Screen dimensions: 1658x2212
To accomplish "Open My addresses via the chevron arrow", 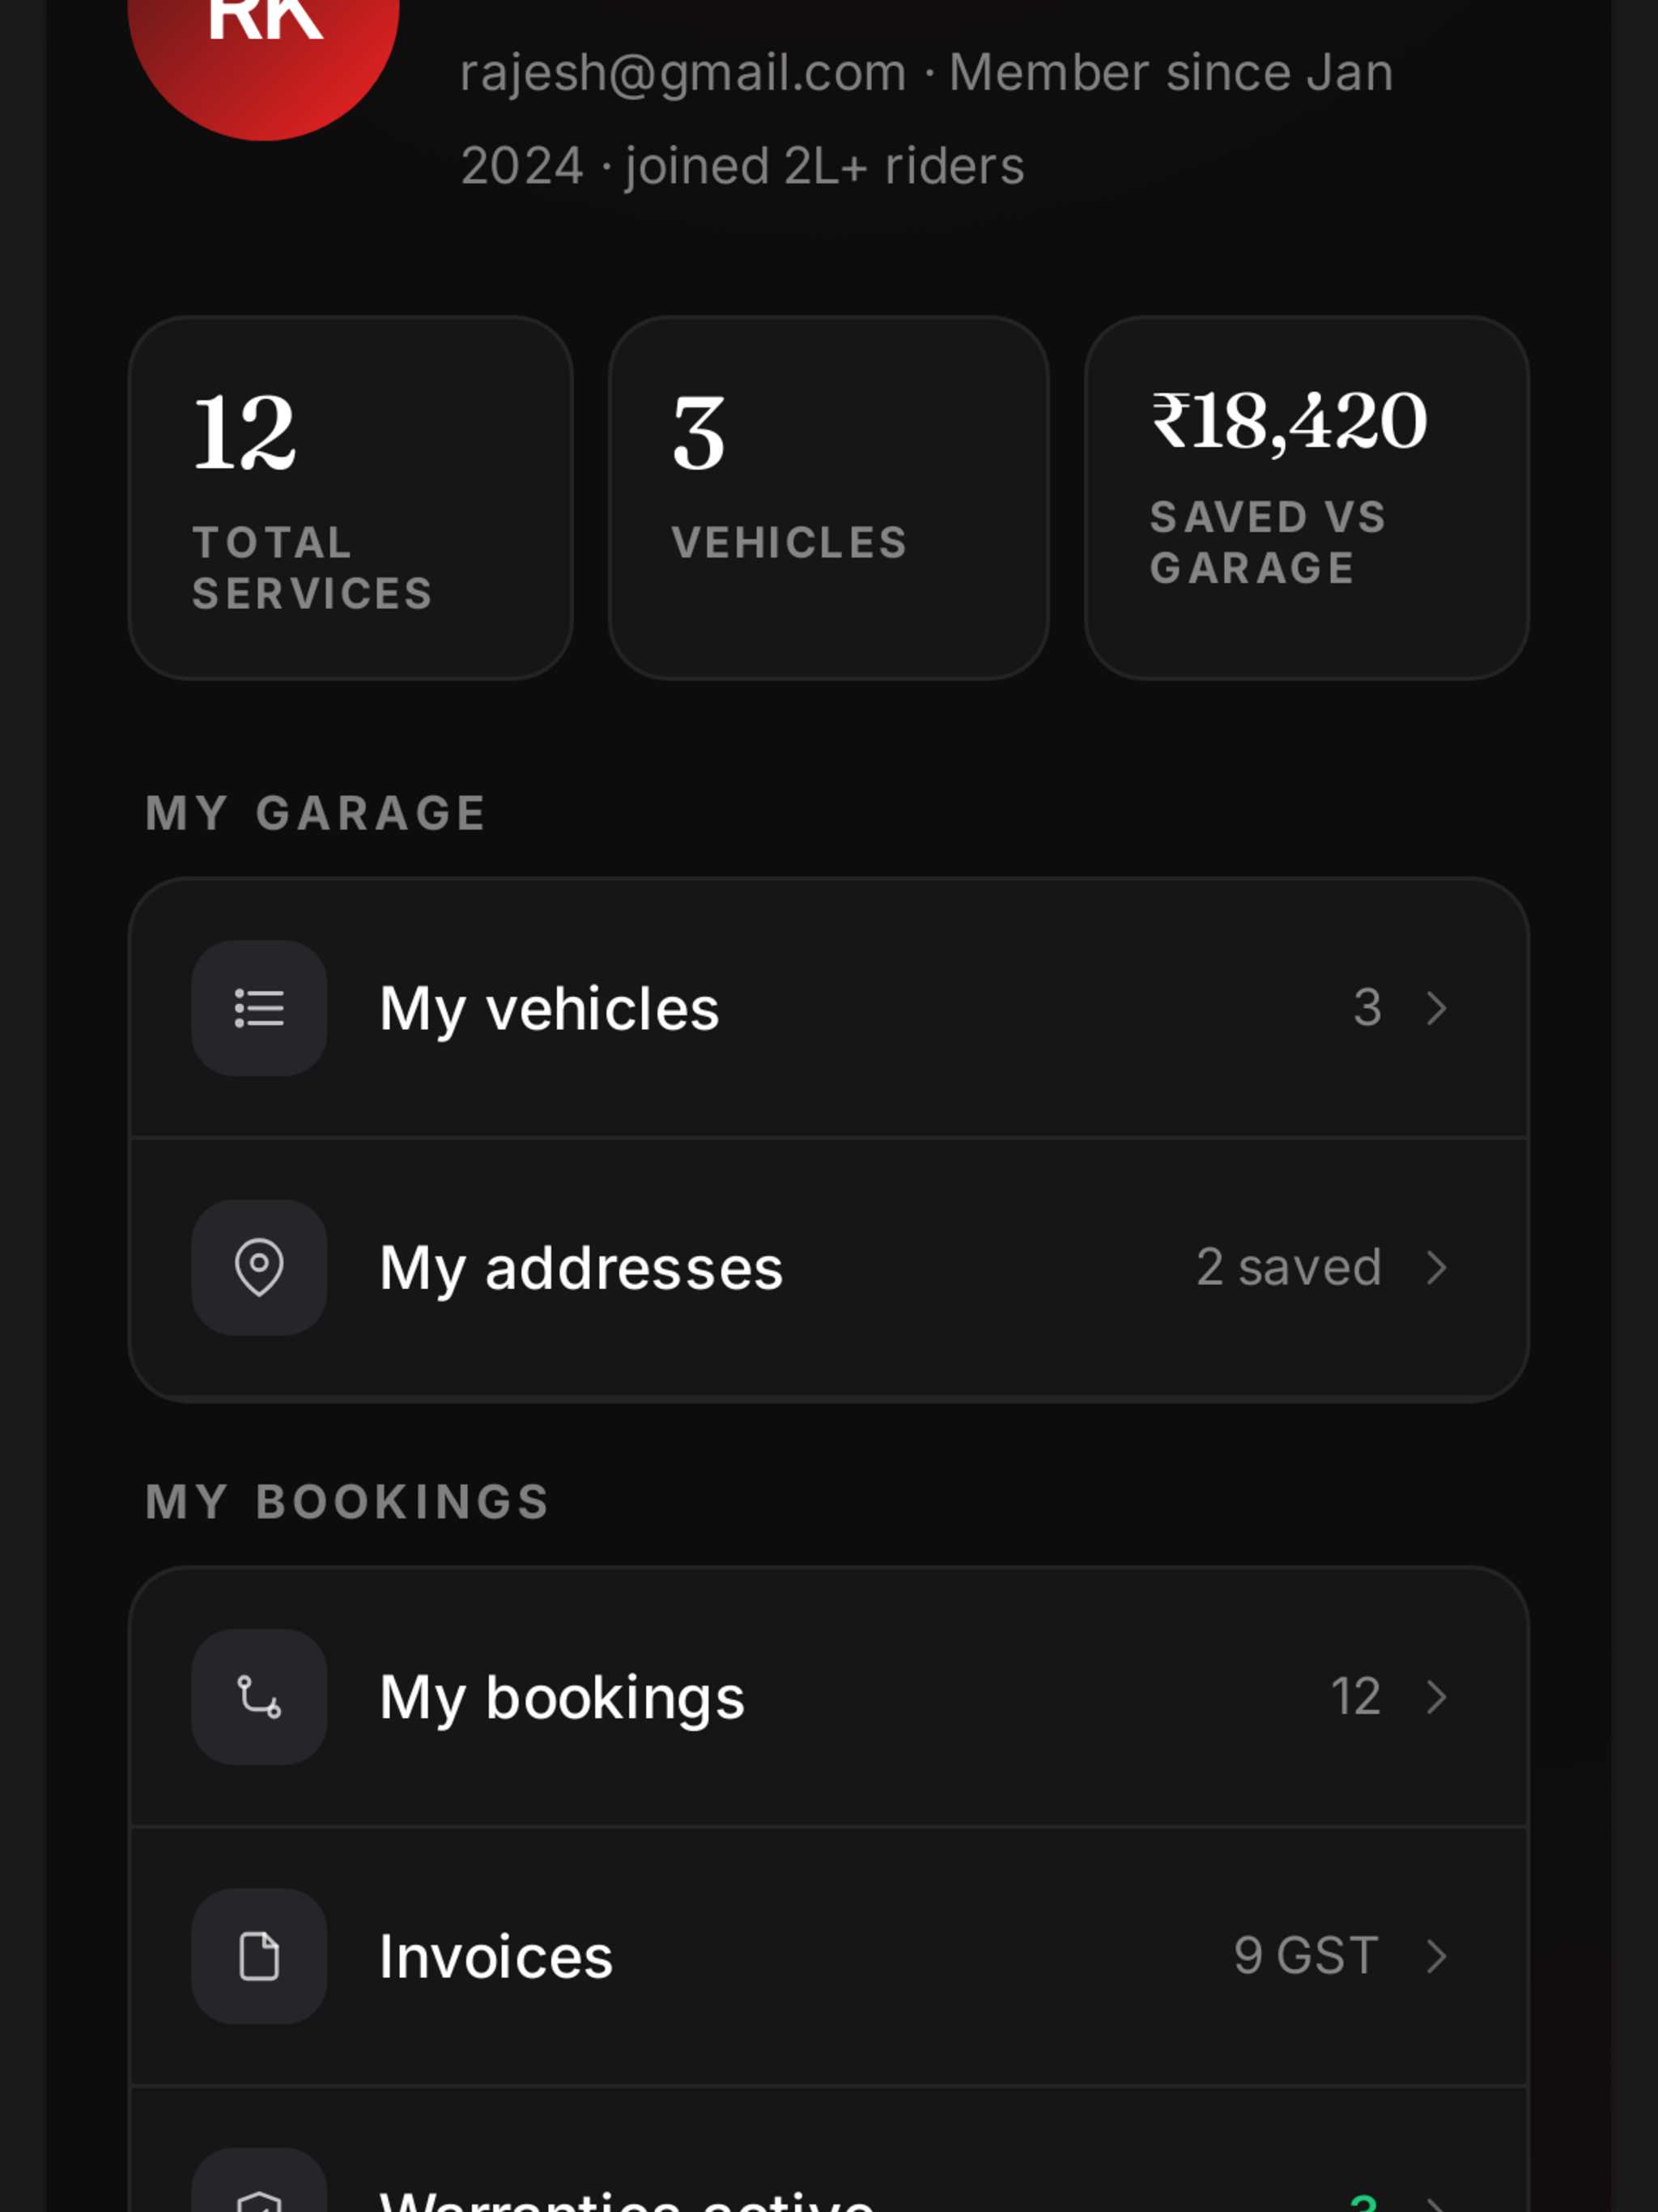I will coord(1437,1267).
